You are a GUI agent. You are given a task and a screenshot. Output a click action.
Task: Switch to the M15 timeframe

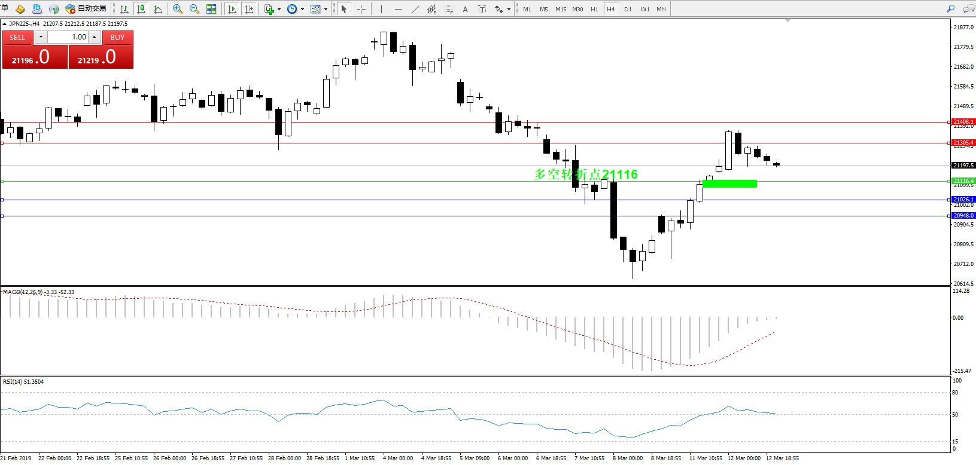click(560, 9)
